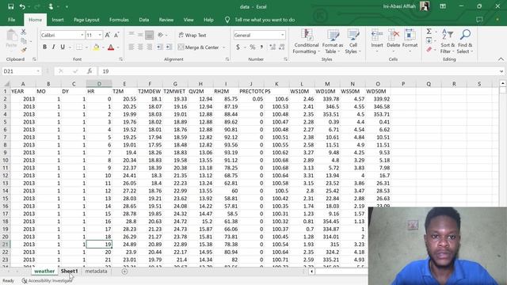Click Merge & Center

point(199,47)
